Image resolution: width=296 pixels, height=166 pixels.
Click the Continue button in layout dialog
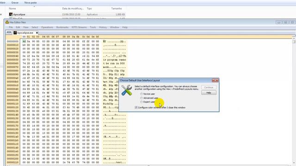tap(209, 87)
